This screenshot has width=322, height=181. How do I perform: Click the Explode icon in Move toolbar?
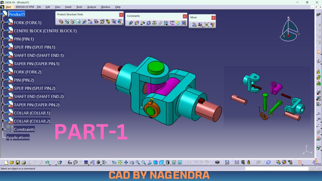click(x=207, y=25)
